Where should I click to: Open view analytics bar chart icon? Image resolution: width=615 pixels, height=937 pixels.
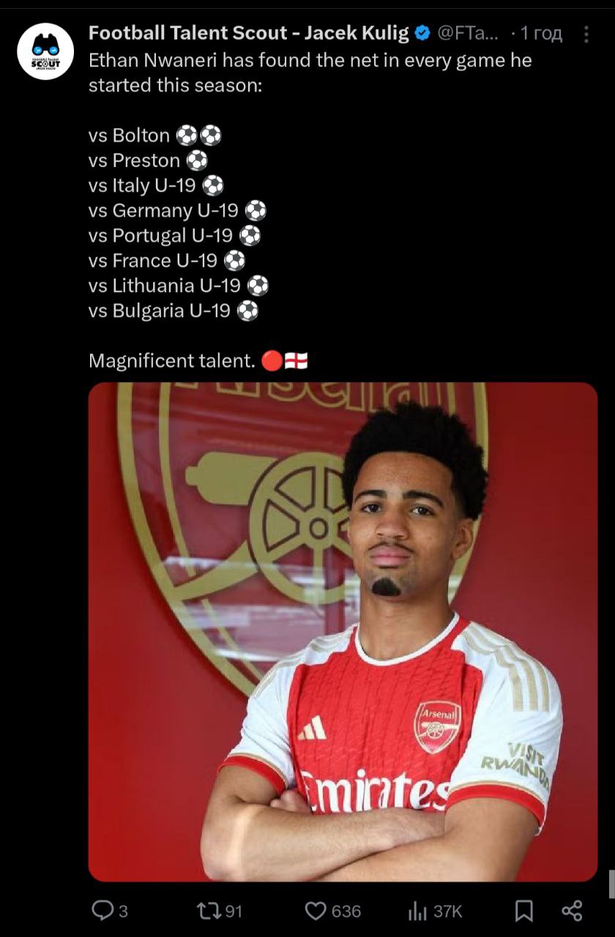(x=417, y=911)
